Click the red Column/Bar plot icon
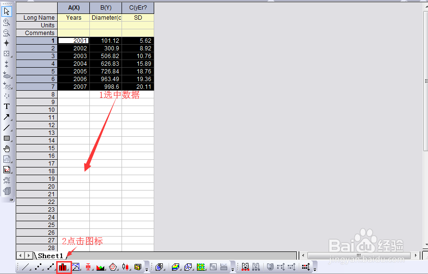Viewport: 428px width, 274px height. 63,267
